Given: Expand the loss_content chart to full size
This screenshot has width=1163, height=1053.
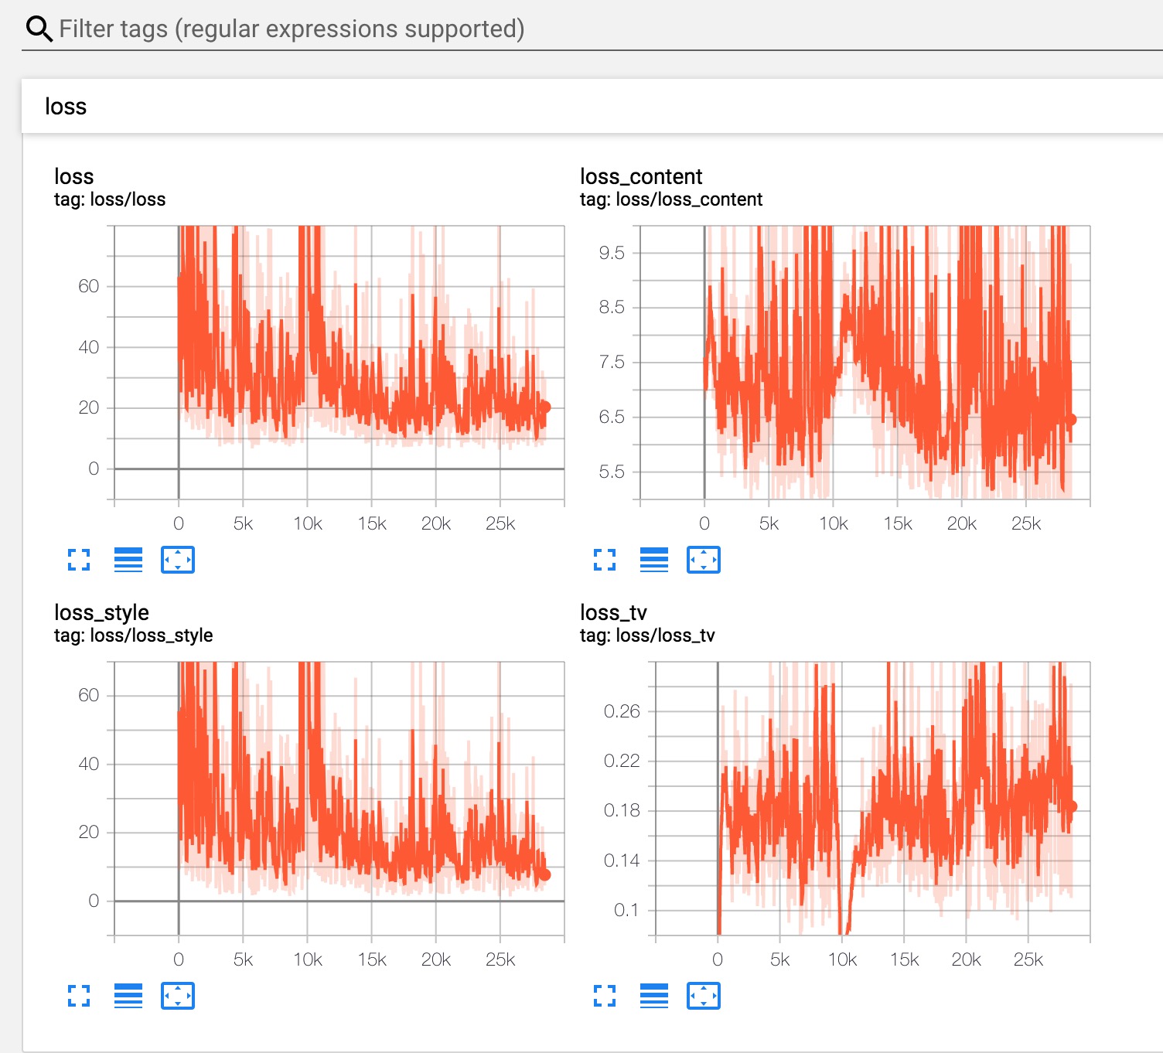Looking at the screenshot, I should click(x=605, y=560).
